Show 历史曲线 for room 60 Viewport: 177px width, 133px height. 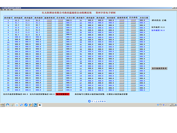tap(133, 90)
